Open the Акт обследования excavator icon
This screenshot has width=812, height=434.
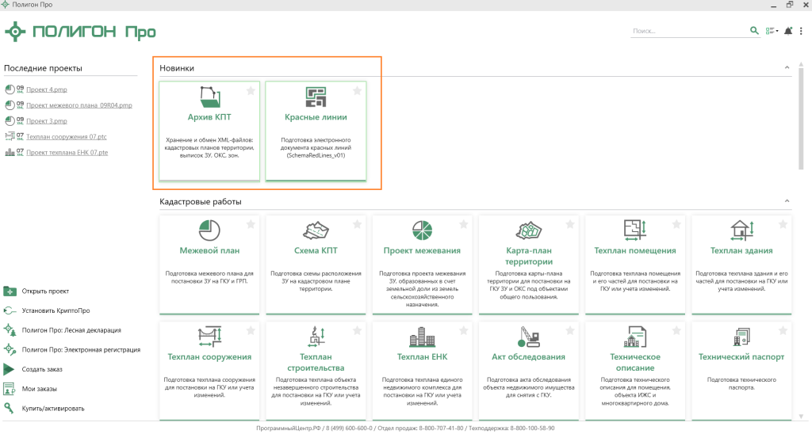528,337
